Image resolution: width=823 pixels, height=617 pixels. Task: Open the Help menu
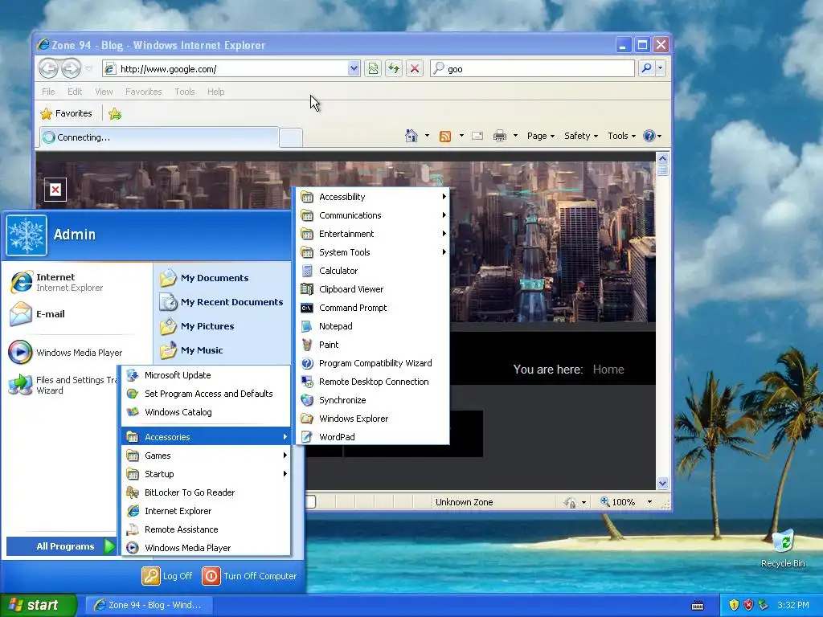[215, 92]
